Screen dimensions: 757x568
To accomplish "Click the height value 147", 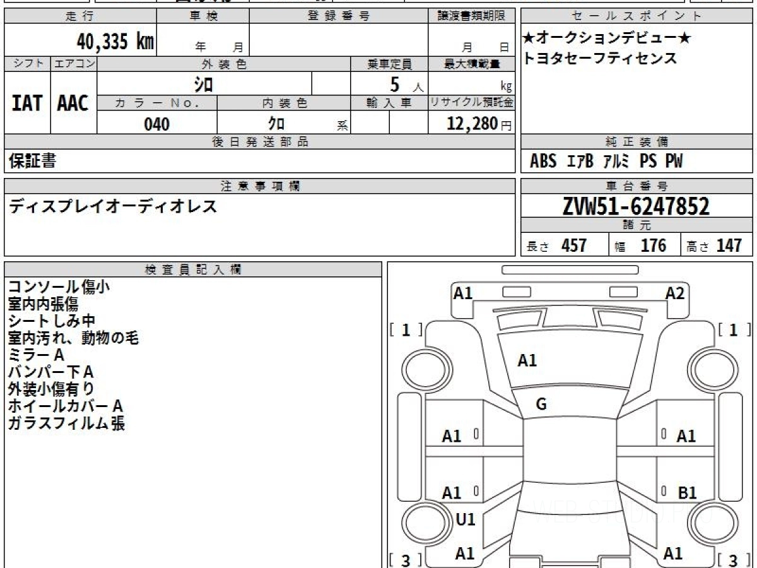I will tap(729, 245).
